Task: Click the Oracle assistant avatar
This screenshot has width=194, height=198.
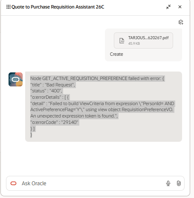Action: pos(15,79)
